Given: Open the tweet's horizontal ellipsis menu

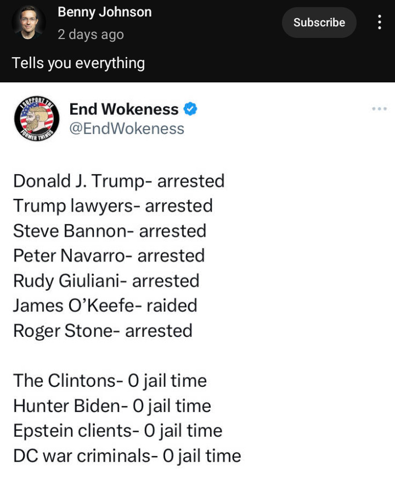Looking at the screenshot, I should click(x=379, y=109).
